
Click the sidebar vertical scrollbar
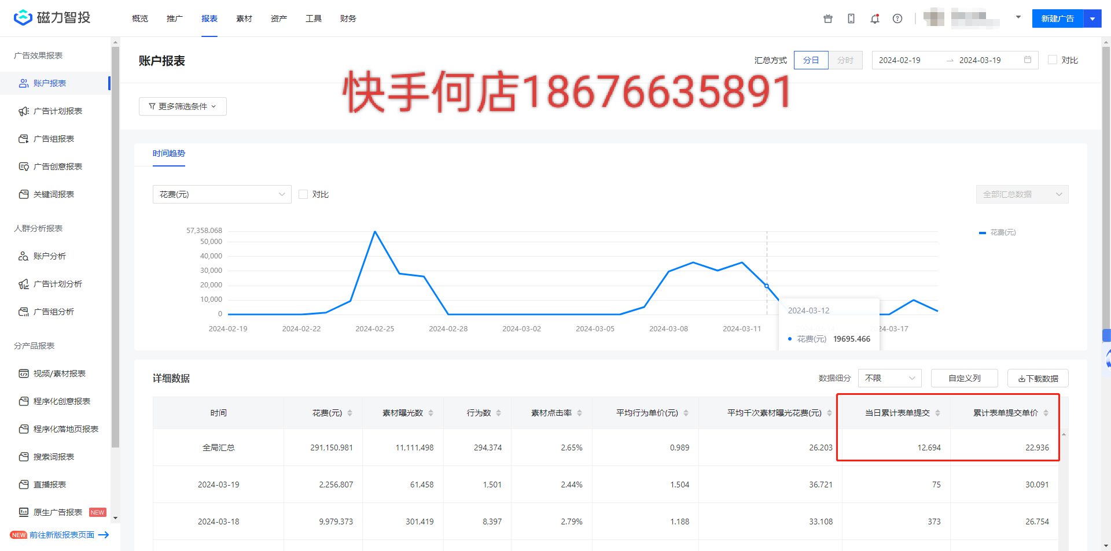(x=115, y=247)
